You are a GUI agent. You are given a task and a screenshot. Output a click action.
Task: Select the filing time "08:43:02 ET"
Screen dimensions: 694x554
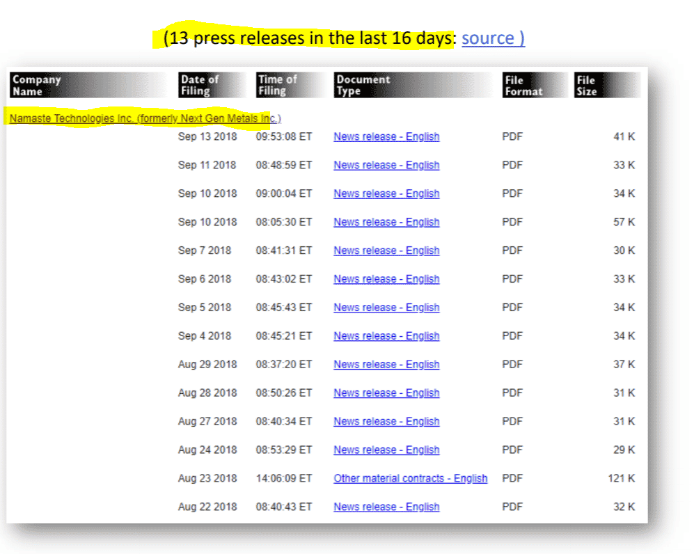click(284, 279)
